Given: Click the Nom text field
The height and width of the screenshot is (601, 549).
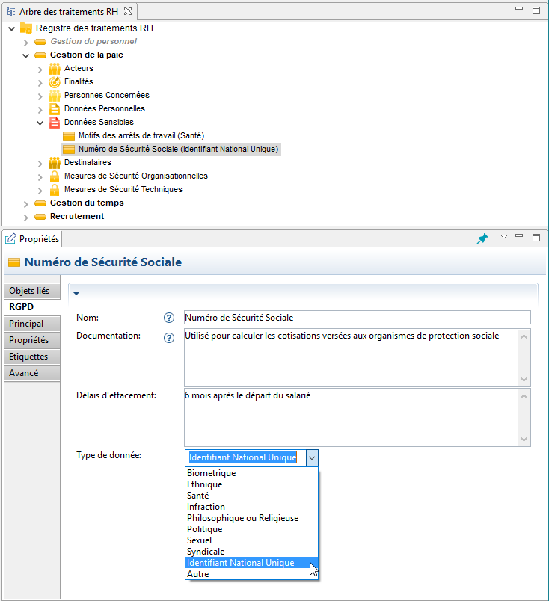Looking at the screenshot, I should 356,318.
